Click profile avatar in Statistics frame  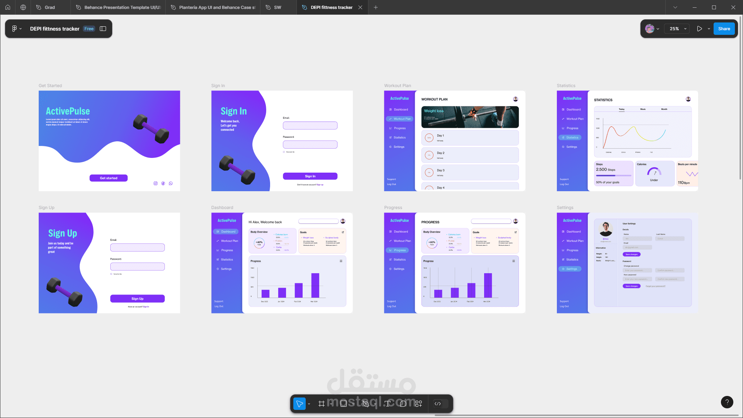pyautogui.click(x=688, y=99)
